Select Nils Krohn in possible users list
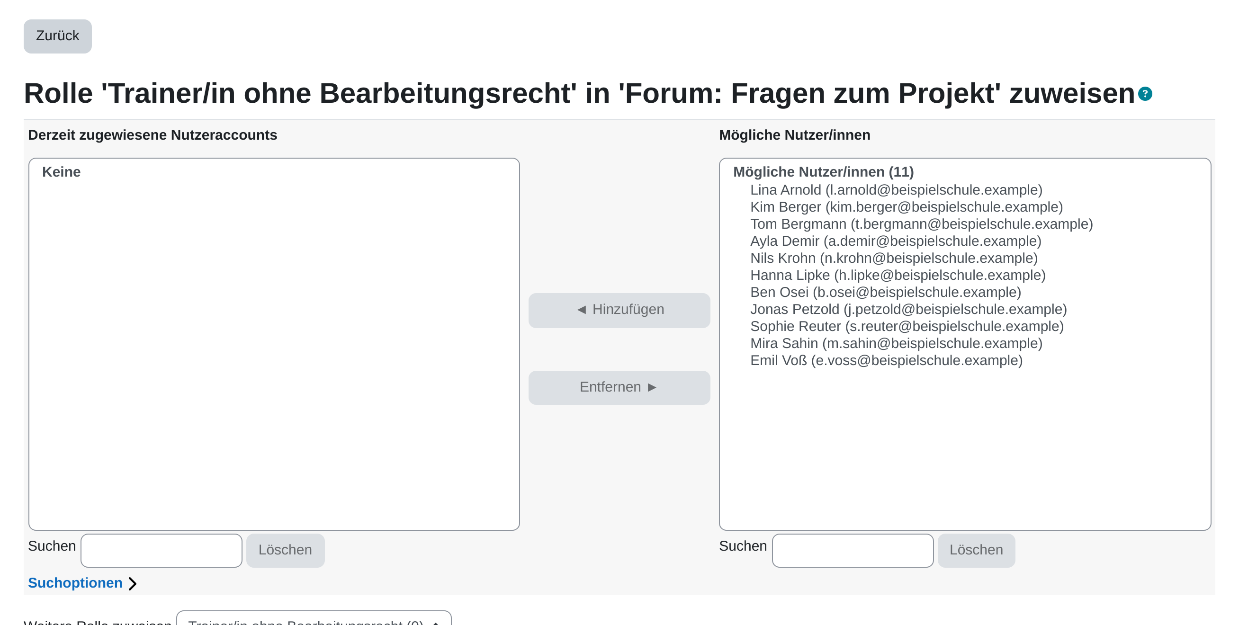The height and width of the screenshot is (625, 1239). click(894, 258)
